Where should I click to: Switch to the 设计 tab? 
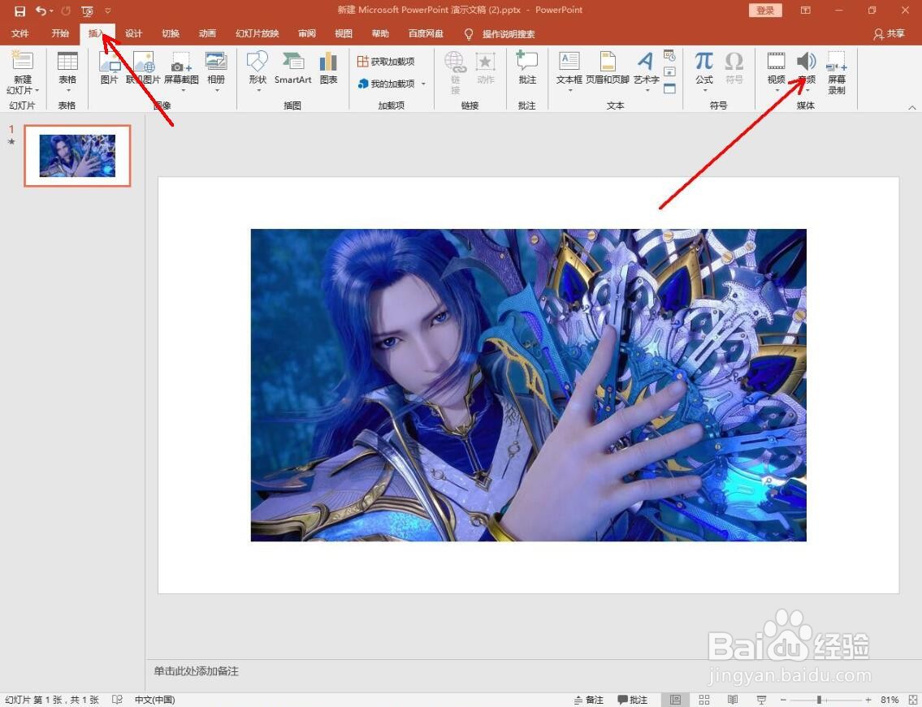coord(133,33)
